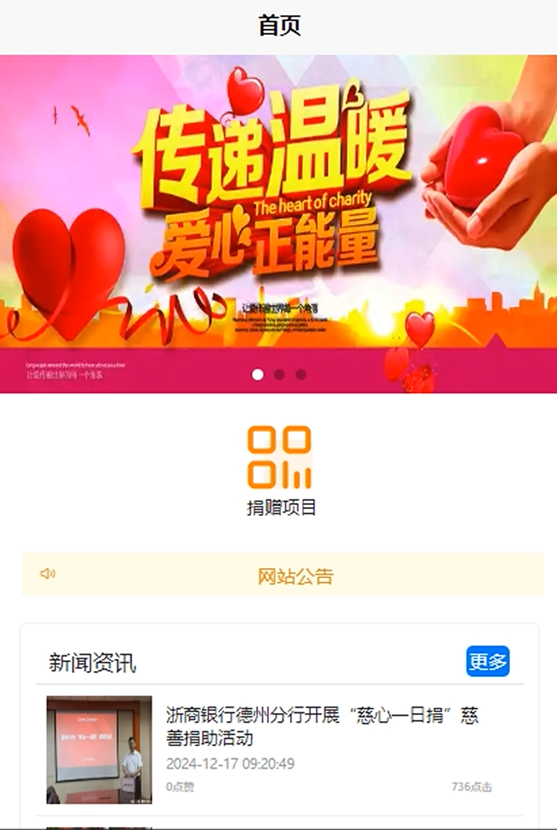Switch to the second carousel slide dot
557x830 pixels.
[279, 375]
